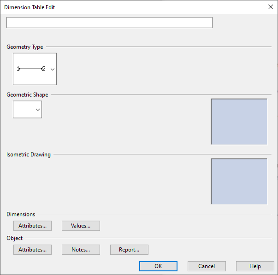Close the Dimension Table Edit dialog
The height and width of the screenshot is (275, 278).
pos(270,7)
